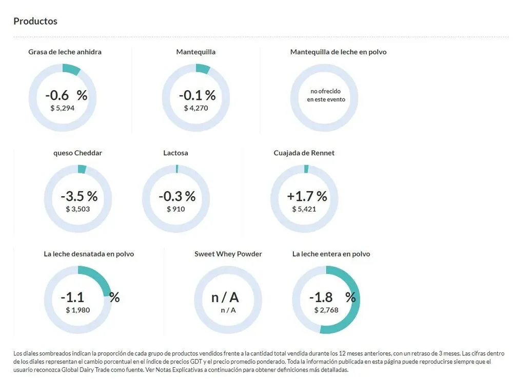Click the Productos section heading
The height and width of the screenshot is (380, 513).
pyautogui.click(x=35, y=21)
